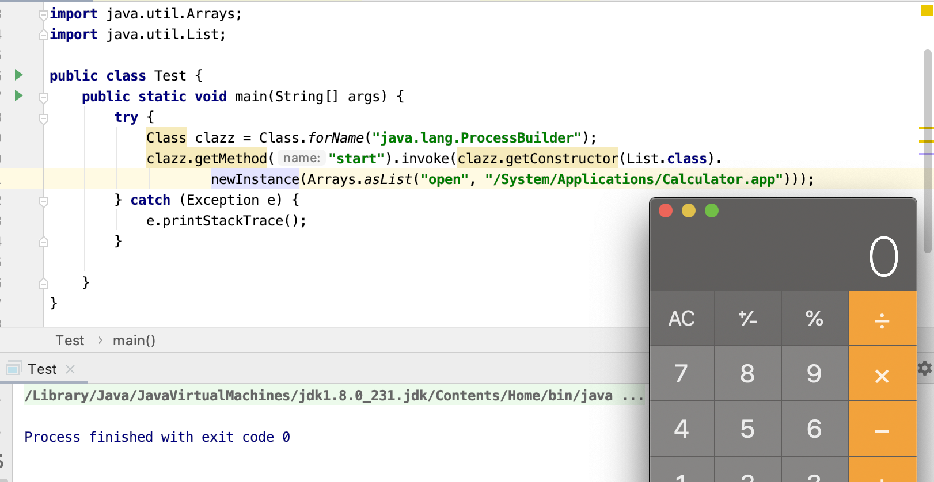Click the Test run configuration icon
This screenshot has height=482, width=934.
13,368
